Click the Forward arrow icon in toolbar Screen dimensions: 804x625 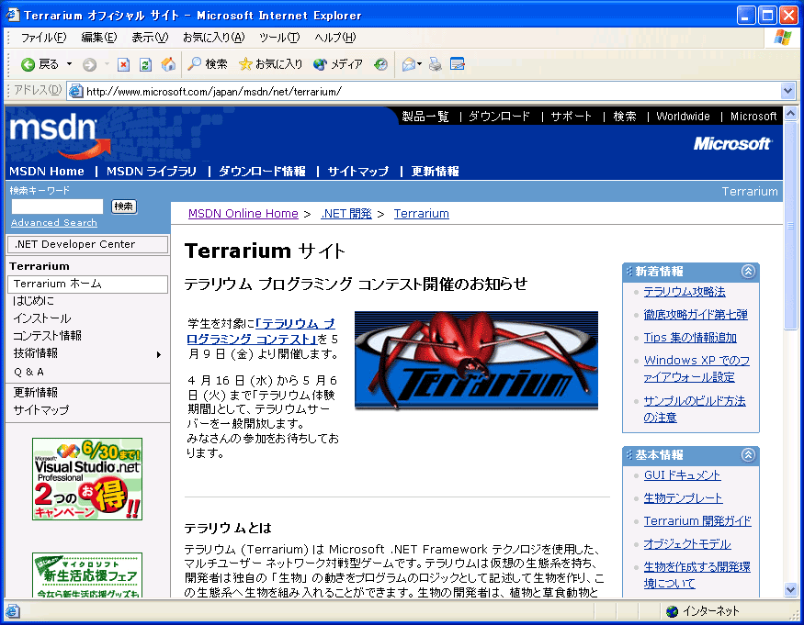coord(89,64)
